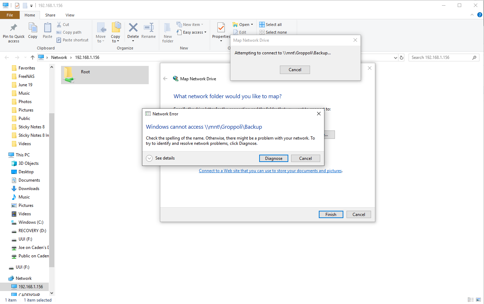Click the red X Delete icon
484x304 pixels.
coord(133,27)
